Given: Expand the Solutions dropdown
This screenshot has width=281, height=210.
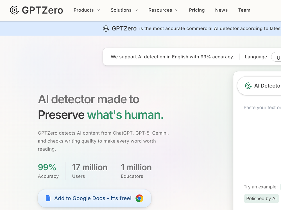Looking at the screenshot, I should 124,10.
